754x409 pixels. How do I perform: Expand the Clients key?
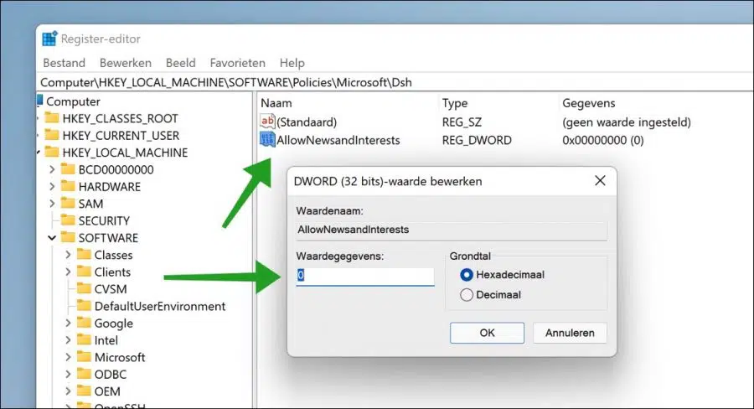68,272
